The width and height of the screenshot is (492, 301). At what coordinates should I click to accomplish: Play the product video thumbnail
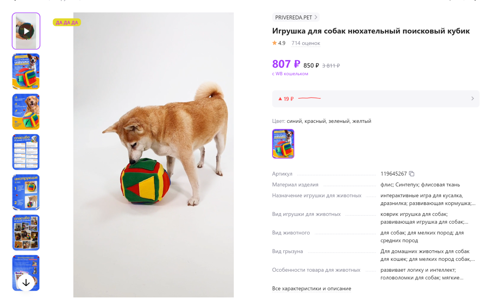click(26, 31)
